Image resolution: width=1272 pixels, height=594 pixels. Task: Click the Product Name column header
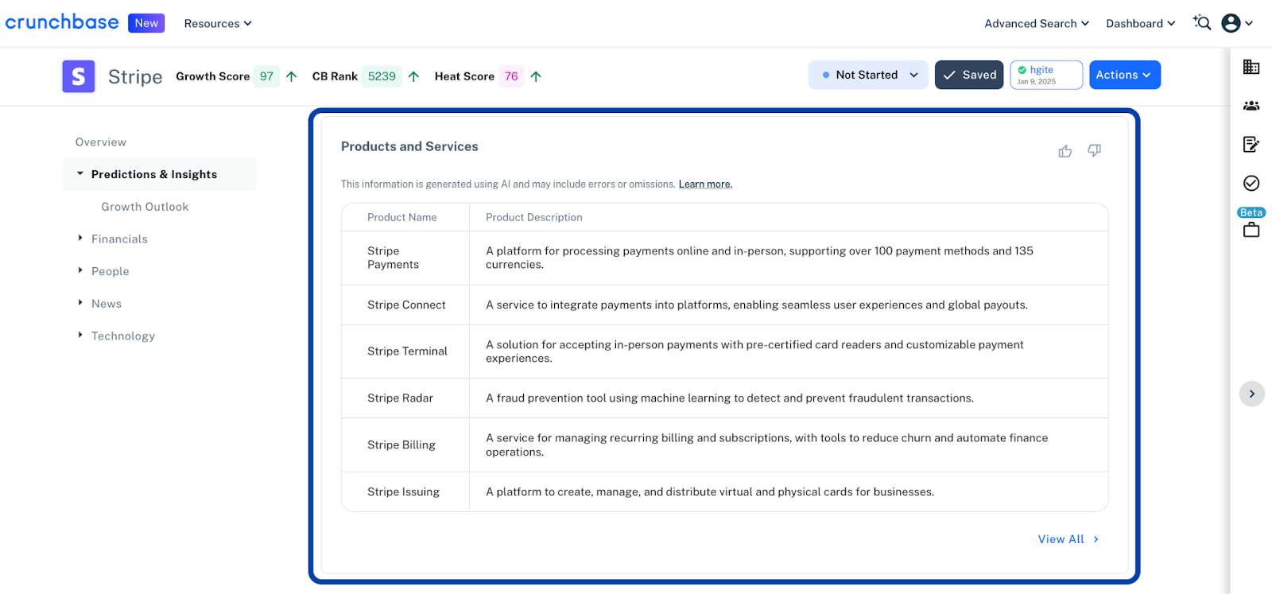[402, 217]
